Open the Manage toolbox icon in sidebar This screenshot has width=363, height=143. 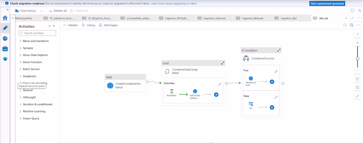[5, 49]
